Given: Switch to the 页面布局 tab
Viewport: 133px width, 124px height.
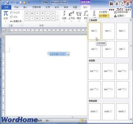Looking at the screenshot, I should click(x=36, y=7).
